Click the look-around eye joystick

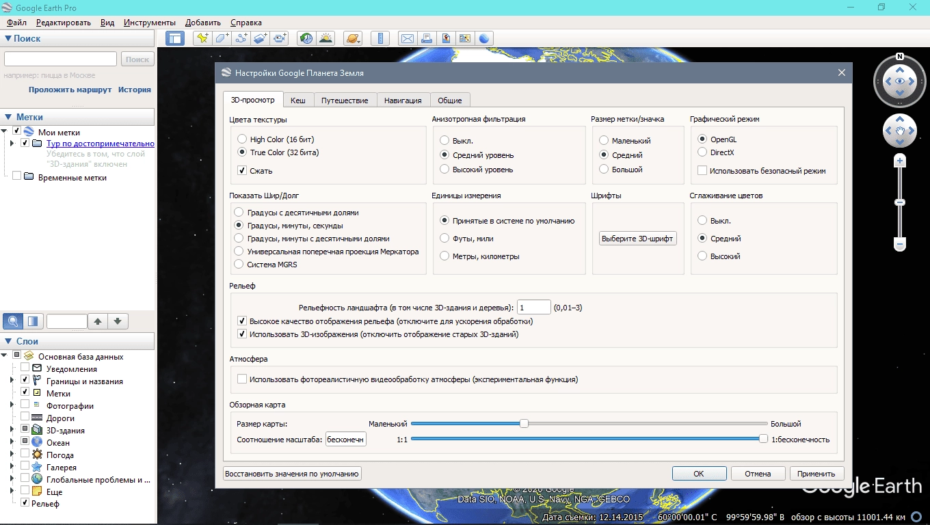(900, 81)
